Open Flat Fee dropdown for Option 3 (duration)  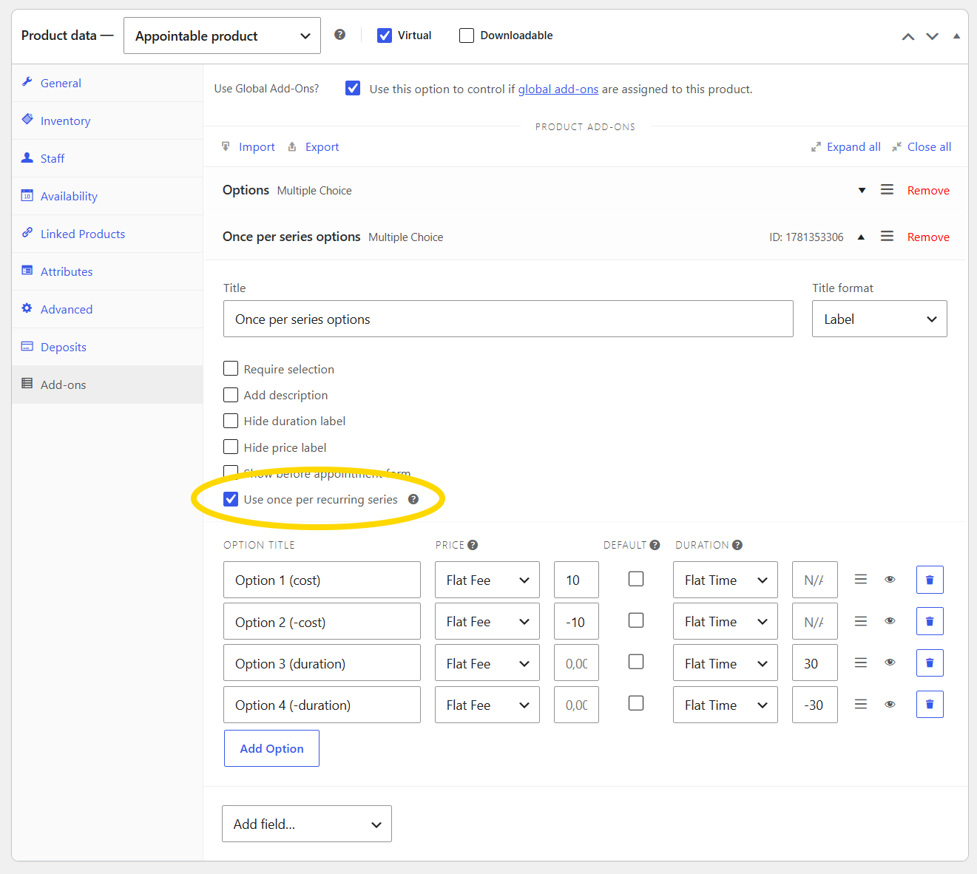[x=487, y=663]
